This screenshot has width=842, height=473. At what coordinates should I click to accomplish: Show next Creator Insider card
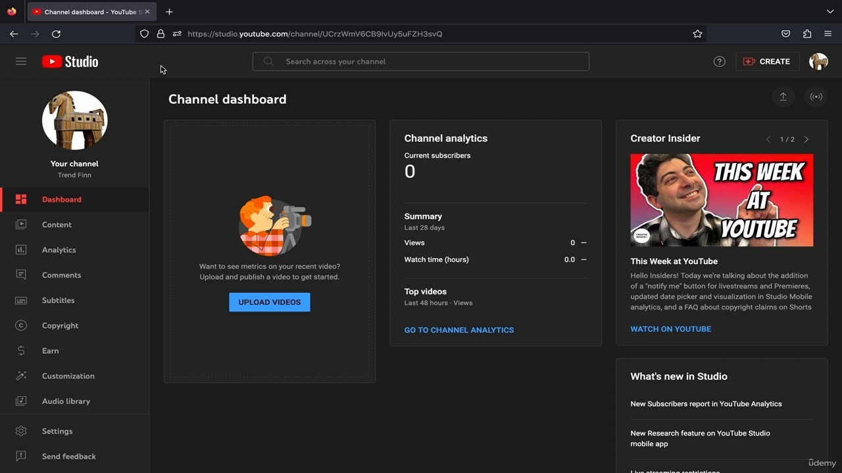806,139
